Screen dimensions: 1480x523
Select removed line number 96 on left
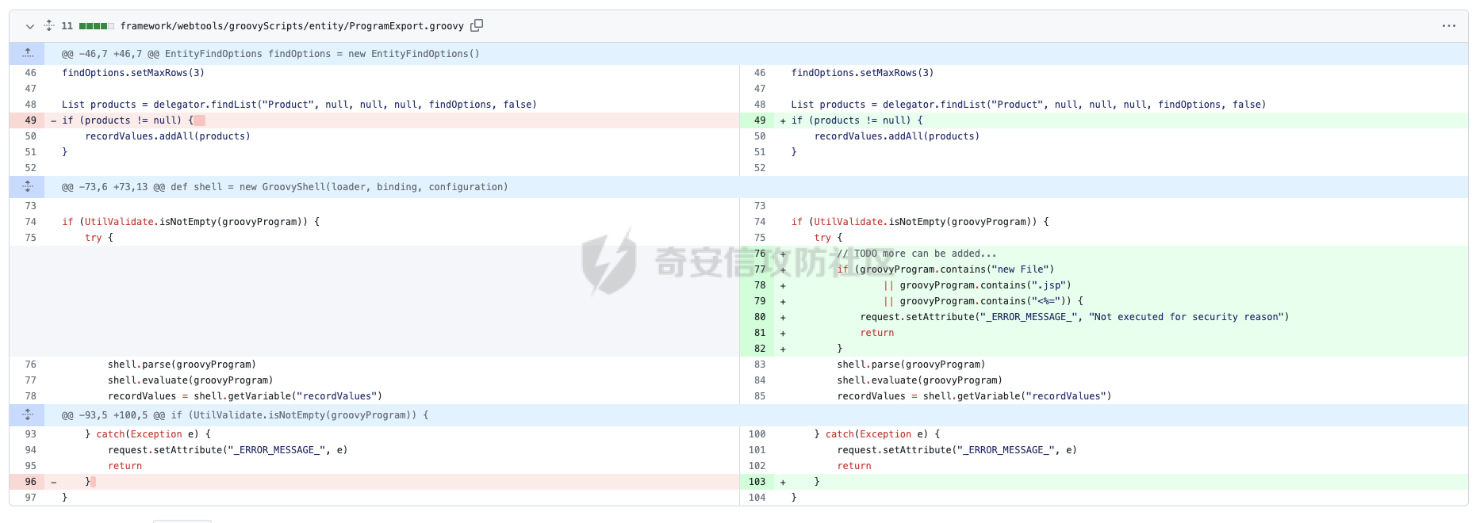pyautogui.click(x=31, y=482)
